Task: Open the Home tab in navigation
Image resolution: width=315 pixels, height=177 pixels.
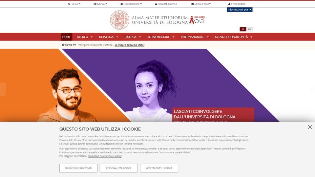Action: pyautogui.click(x=66, y=37)
